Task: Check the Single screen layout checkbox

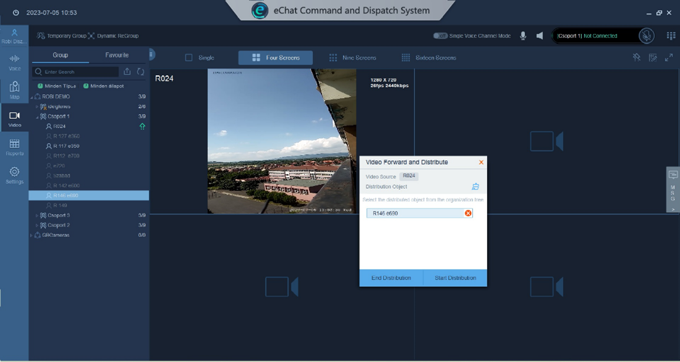Action: click(189, 58)
